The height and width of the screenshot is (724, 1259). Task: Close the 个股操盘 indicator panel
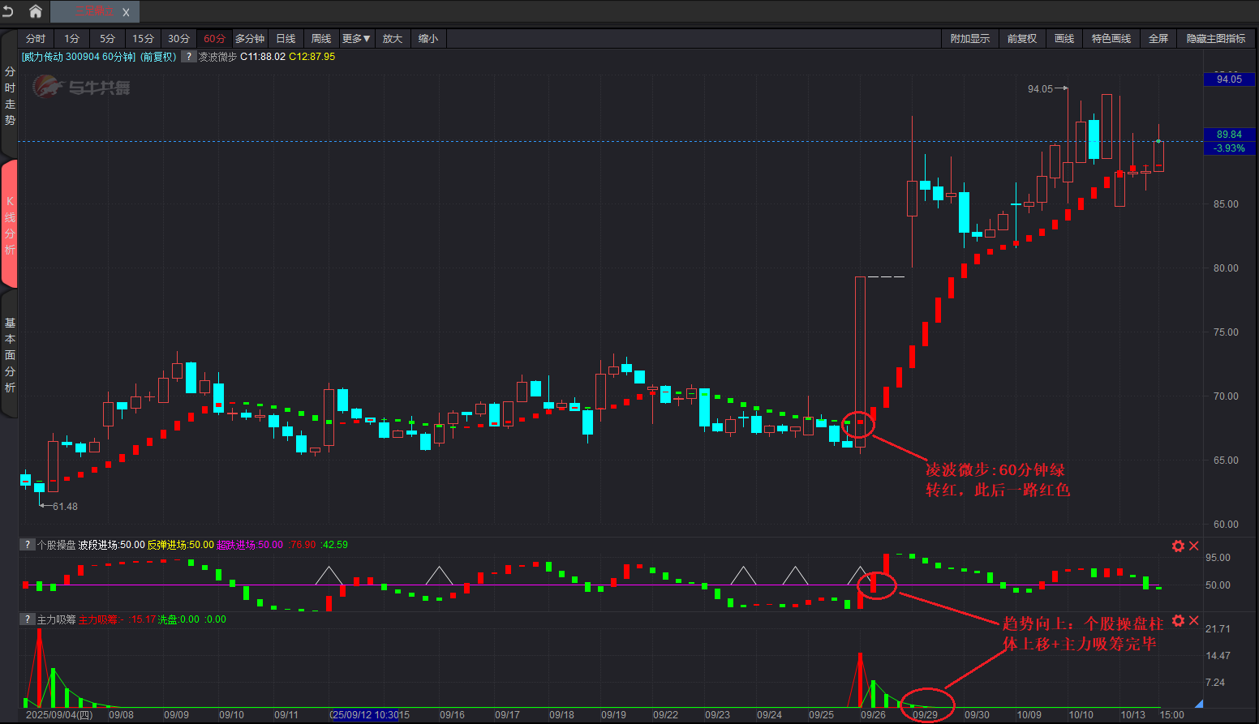[1194, 546]
